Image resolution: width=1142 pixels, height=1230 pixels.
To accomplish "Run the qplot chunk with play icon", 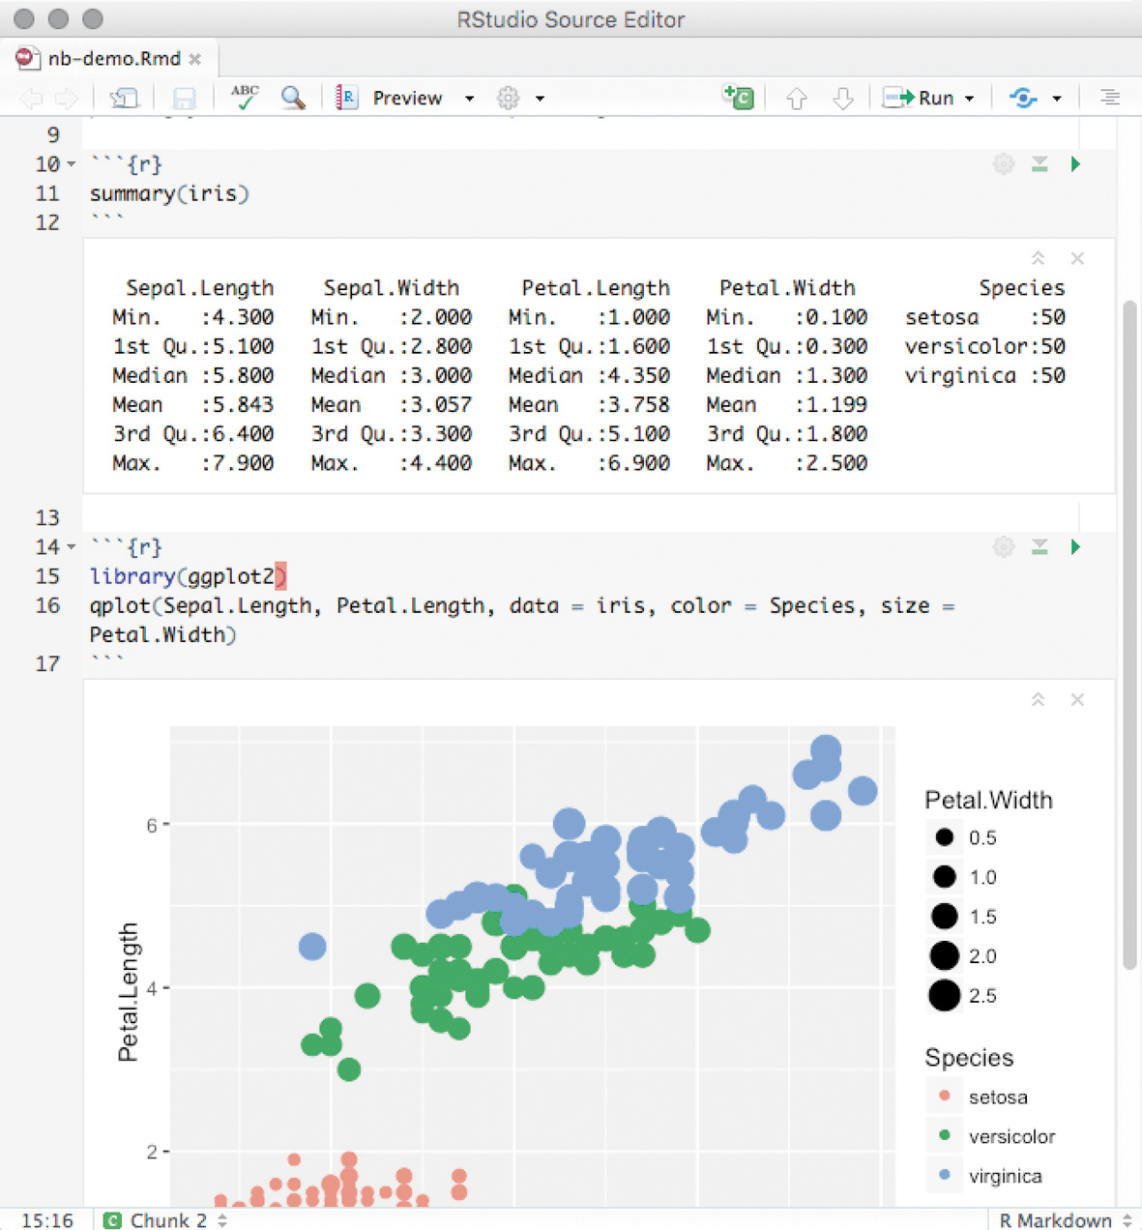I will [1075, 547].
